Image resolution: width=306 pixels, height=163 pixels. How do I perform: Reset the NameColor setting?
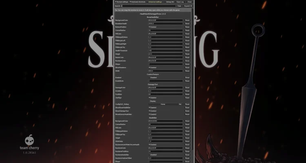pos(187,57)
